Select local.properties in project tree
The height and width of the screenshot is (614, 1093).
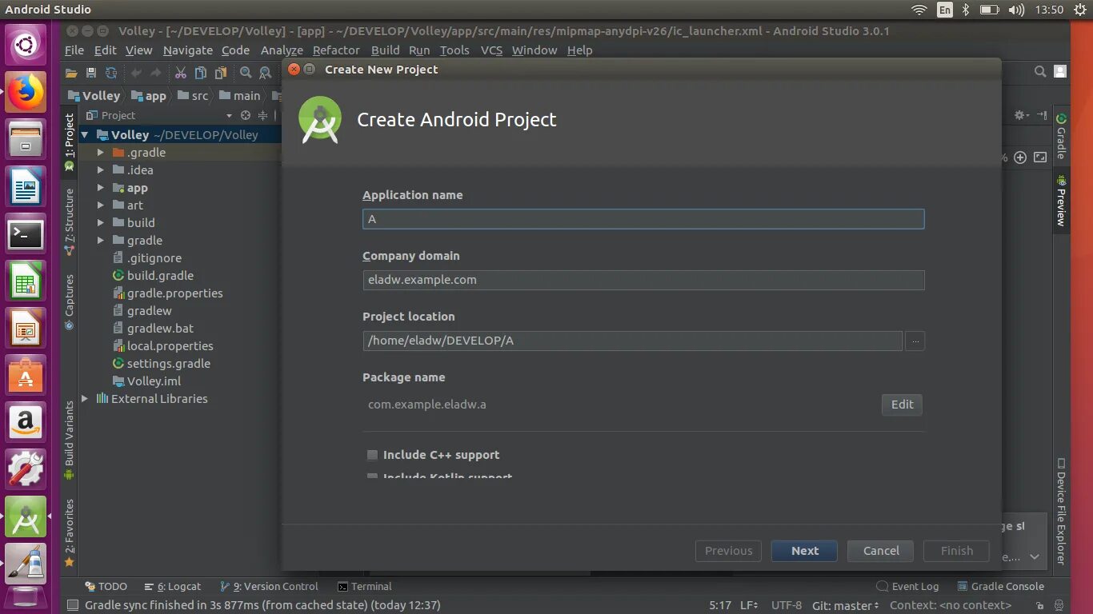[162, 346]
